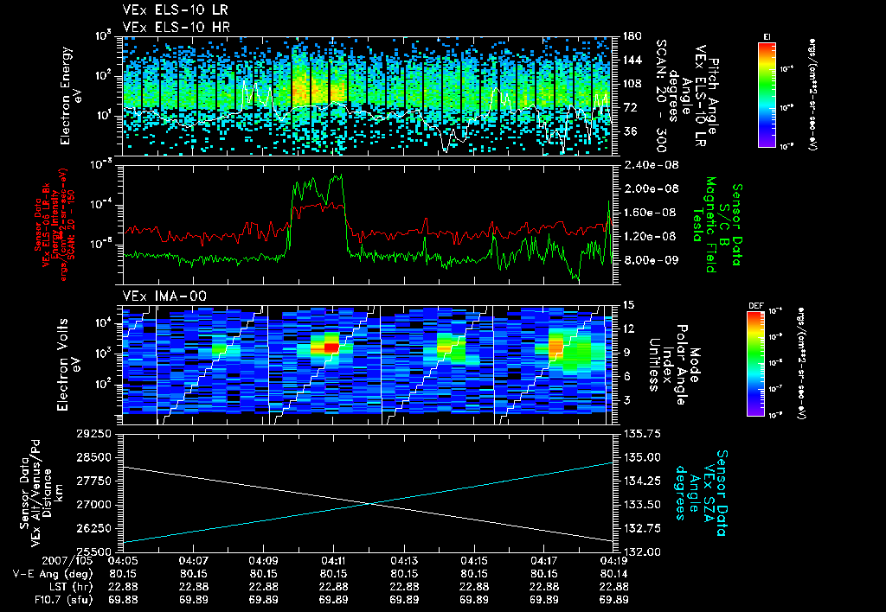Click the EI color scale bar
The width and height of the screenshot is (886, 612).
click(x=767, y=94)
